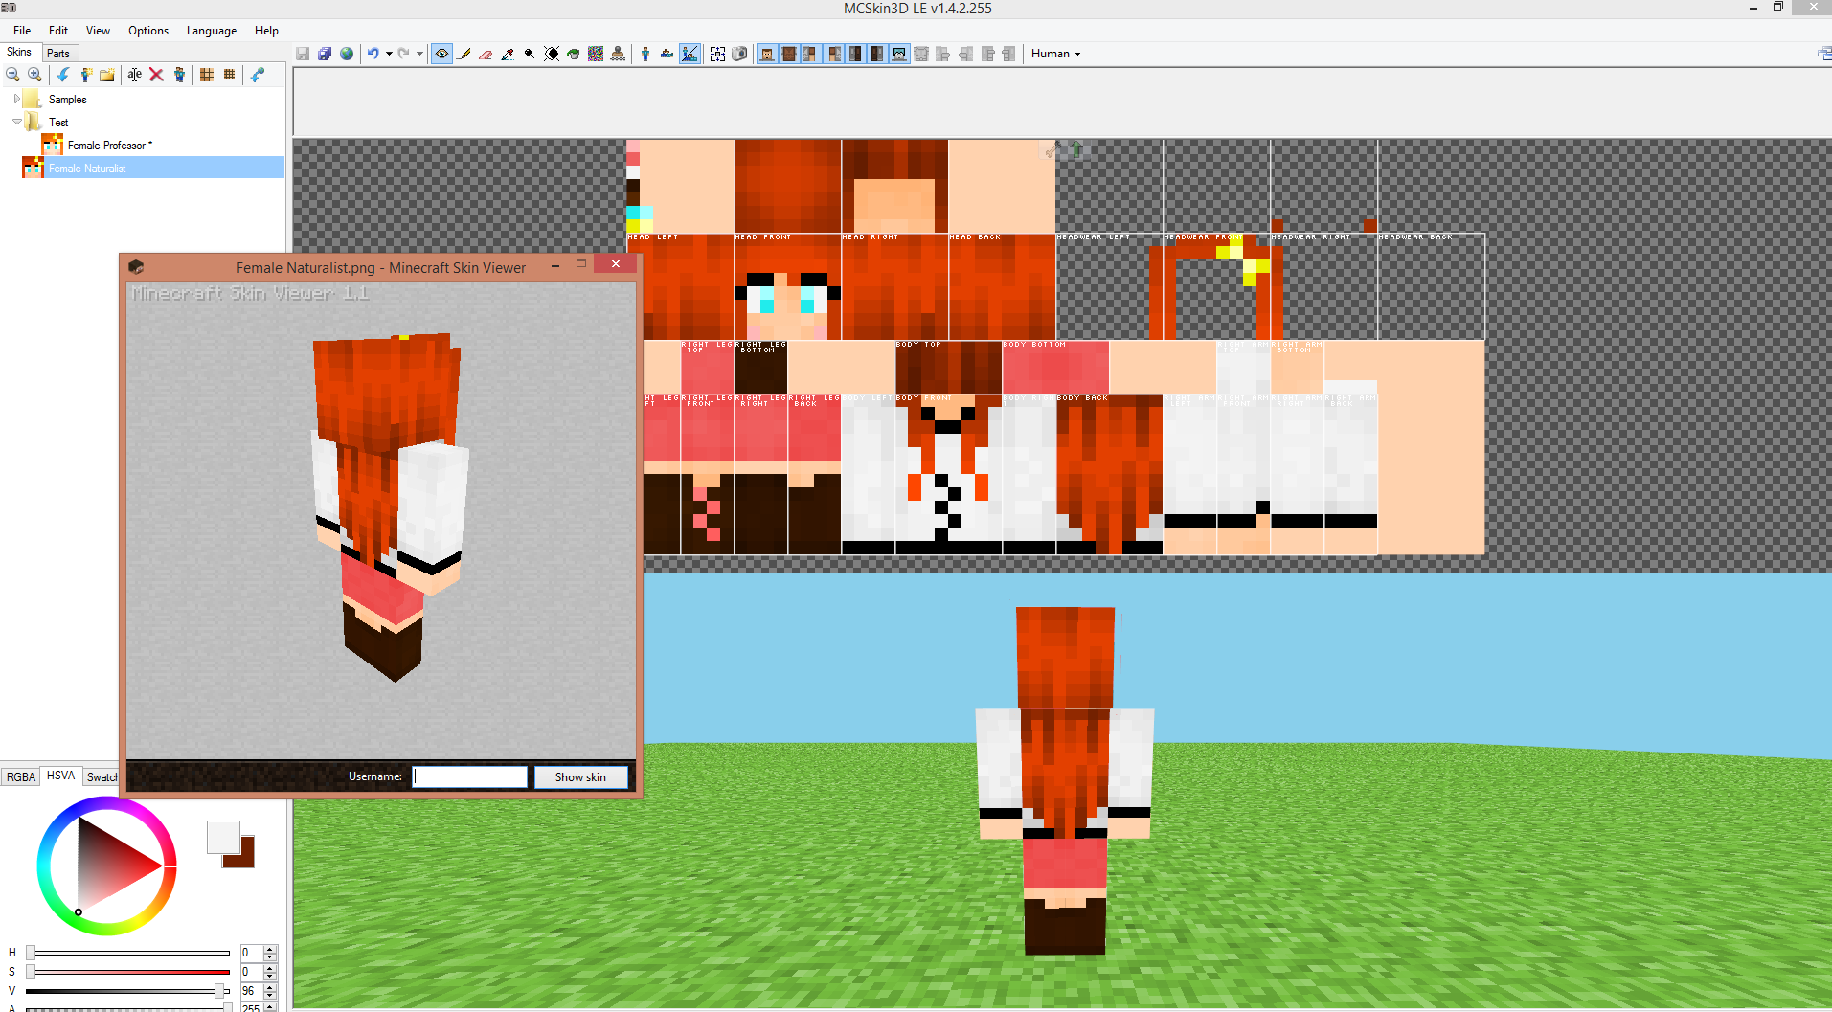The height and width of the screenshot is (1012, 1832).
Task: Select the Darken/Lighten burst tool
Action: coord(552,54)
